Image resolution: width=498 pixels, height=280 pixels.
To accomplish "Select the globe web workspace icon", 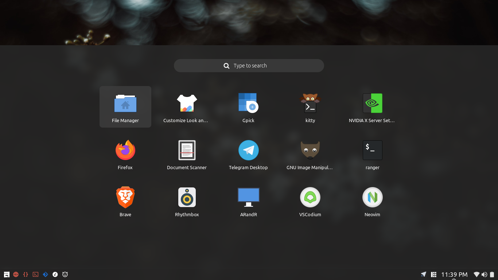I will tap(16, 275).
